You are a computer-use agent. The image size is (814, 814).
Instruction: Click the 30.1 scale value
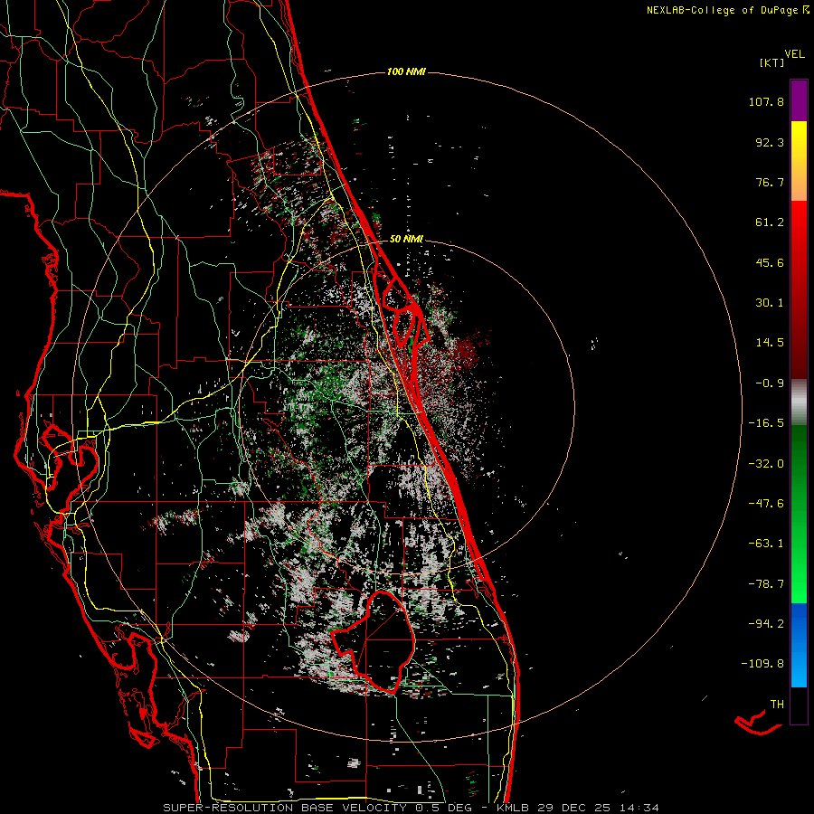tap(770, 303)
